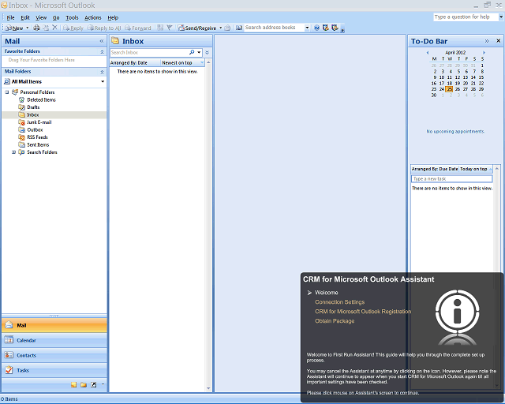Click the Move to Folder toolbar icon

pyautogui.click(x=46, y=28)
